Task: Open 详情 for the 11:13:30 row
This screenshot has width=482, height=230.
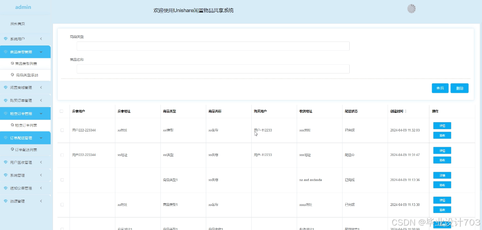Action: click(x=442, y=200)
